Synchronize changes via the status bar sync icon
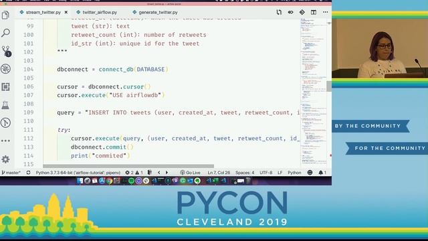This screenshot has height=241, width=428. [28, 173]
